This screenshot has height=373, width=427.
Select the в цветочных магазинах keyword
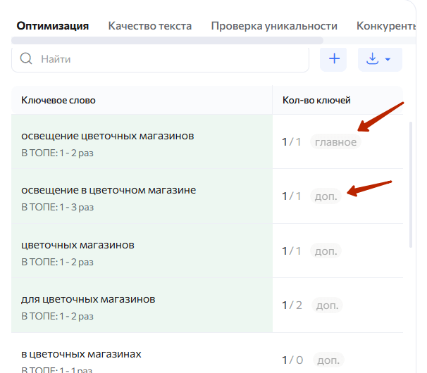[x=81, y=353]
